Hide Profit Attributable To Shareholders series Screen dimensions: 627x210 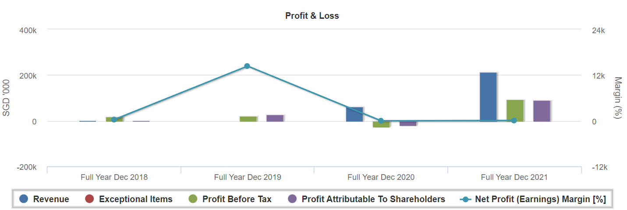373,199
